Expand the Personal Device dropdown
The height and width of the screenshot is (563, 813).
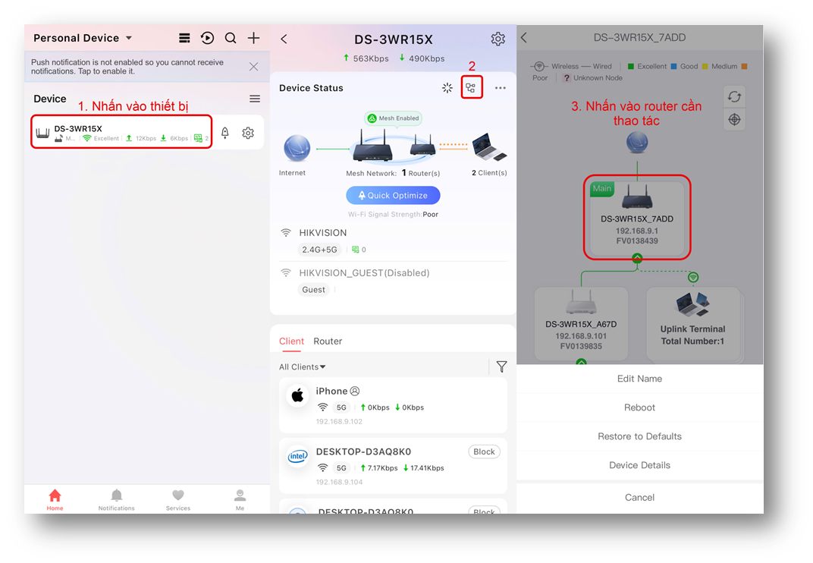pyautogui.click(x=129, y=38)
